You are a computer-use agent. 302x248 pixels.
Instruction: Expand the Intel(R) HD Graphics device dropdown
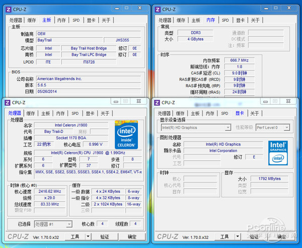click(195, 128)
